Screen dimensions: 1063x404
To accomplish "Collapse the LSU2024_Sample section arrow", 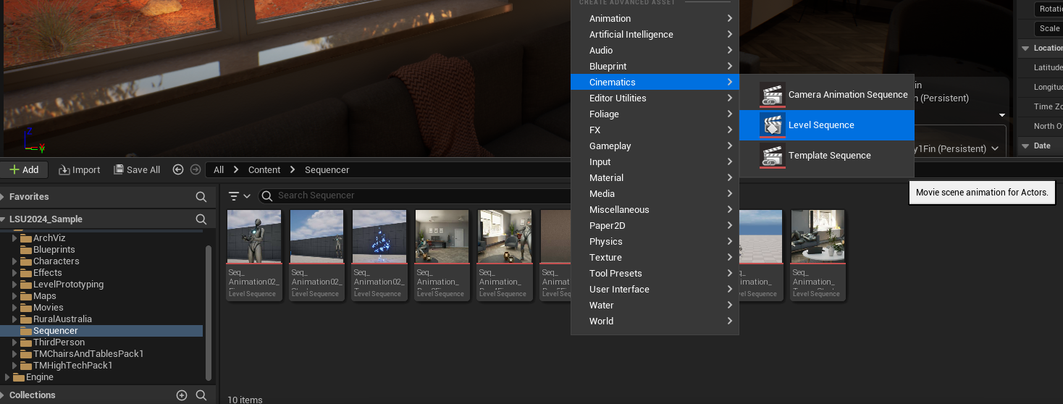I will pyautogui.click(x=2, y=219).
